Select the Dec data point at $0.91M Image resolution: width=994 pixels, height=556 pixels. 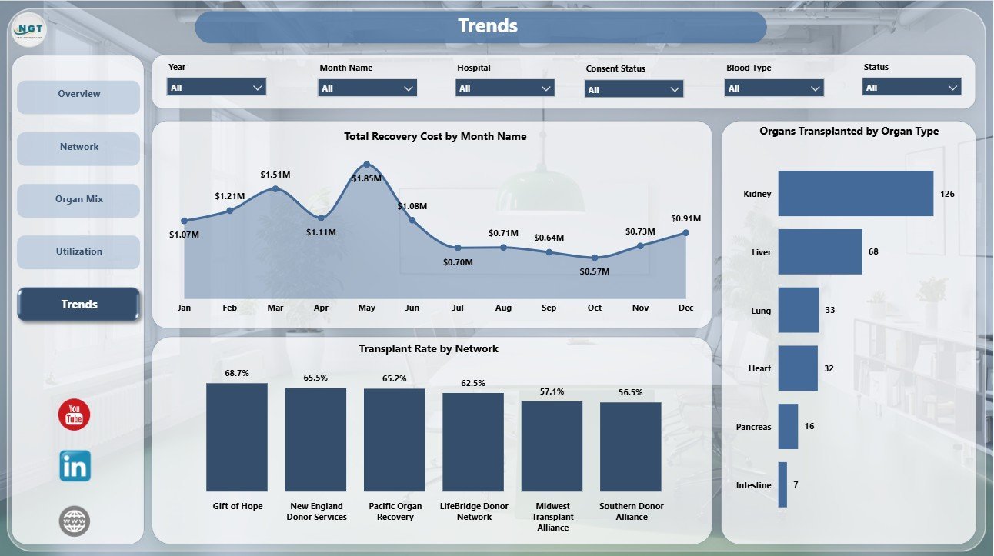685,232
